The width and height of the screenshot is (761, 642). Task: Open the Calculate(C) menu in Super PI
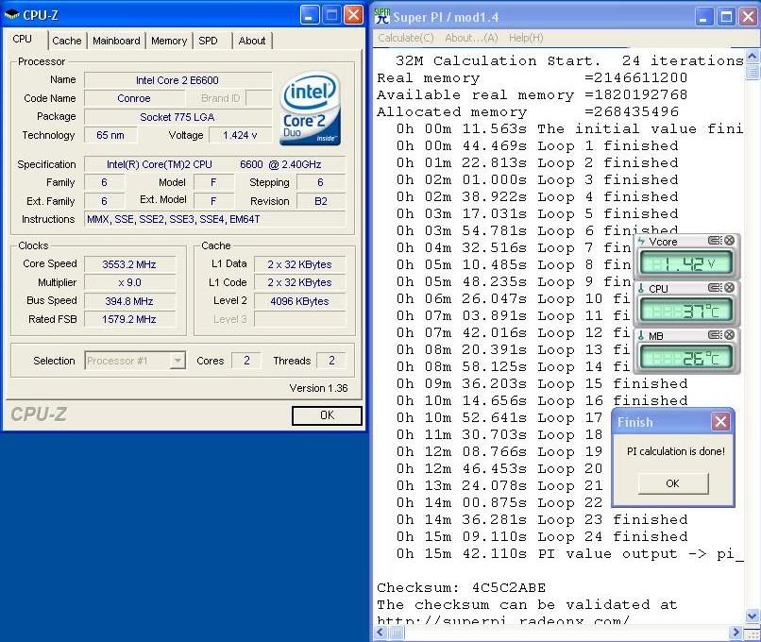point(406,38)
